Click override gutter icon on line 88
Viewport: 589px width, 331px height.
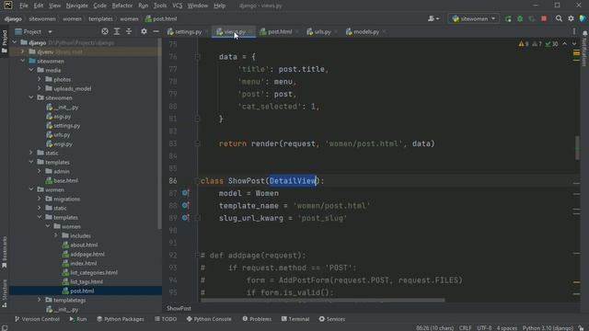click(185, 206)
